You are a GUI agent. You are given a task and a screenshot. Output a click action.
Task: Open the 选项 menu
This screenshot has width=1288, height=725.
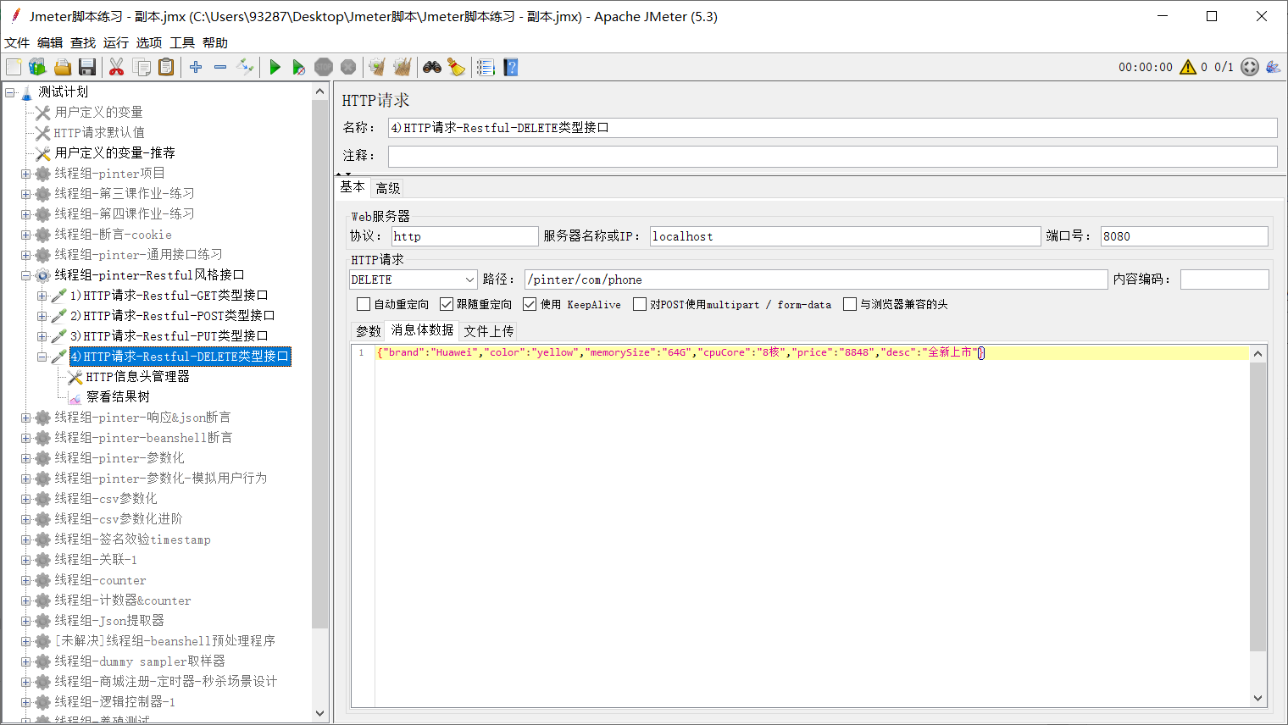pyautogui.click(x=149, y=42)
